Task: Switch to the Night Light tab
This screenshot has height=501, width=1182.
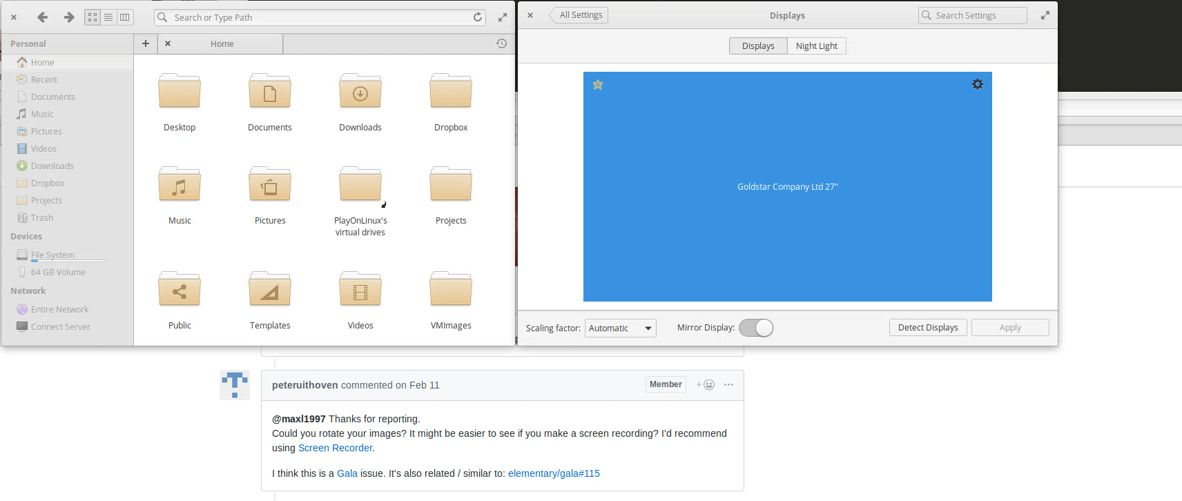Action: tap(817, 46)
